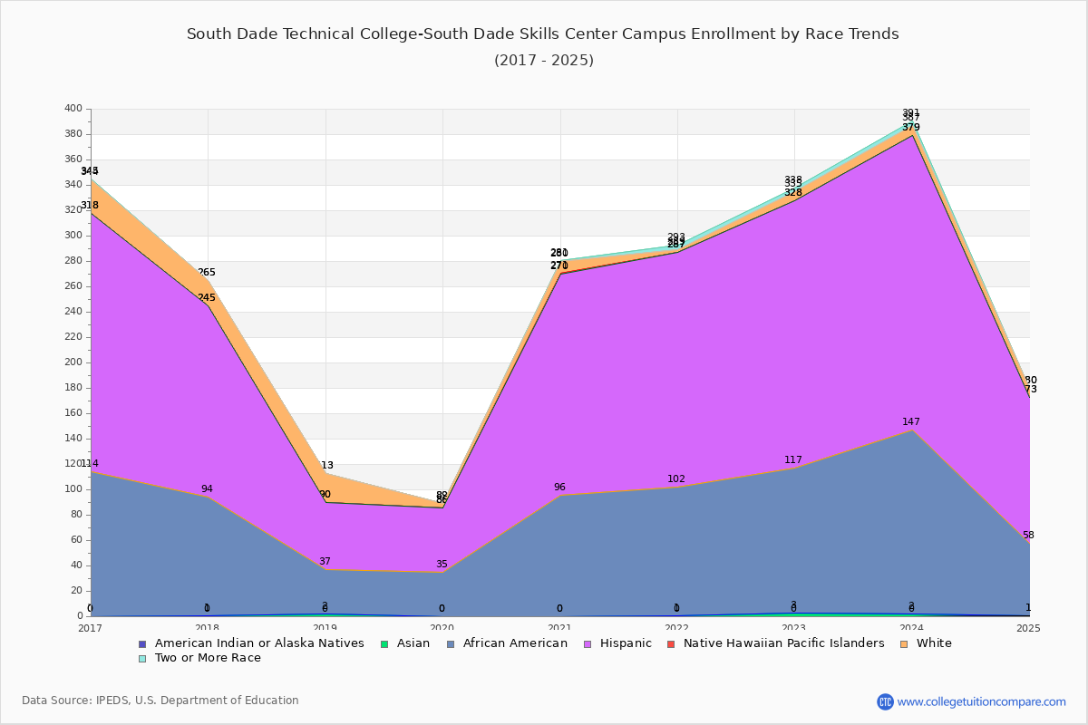The height and width of the screenshot is (725, 1088).
Task: Click the 379 data label for 2024
Action: [911, 128]
